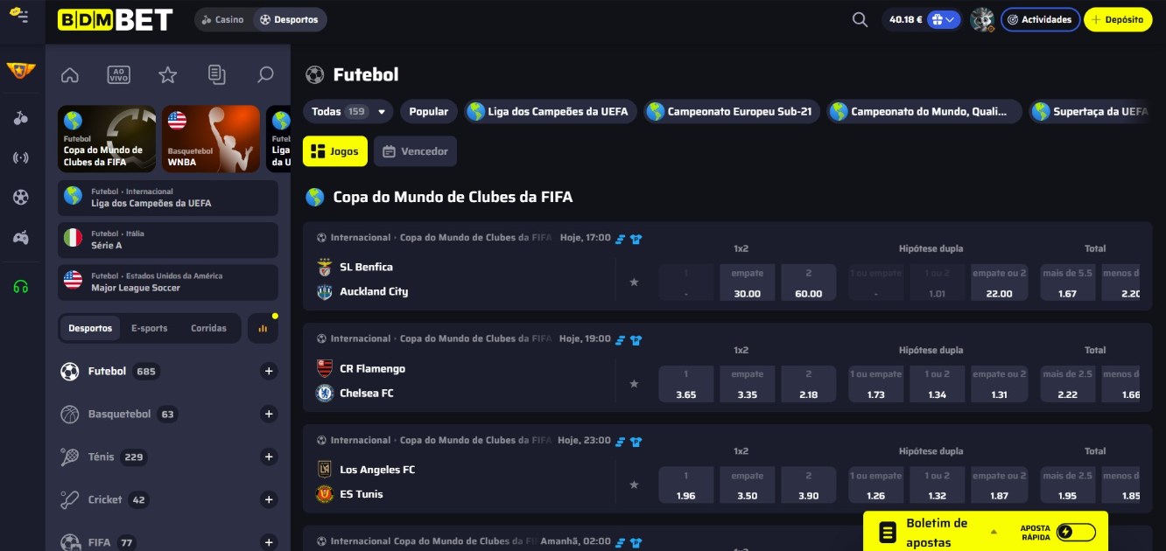1166x551 pixels.
Task: Open favorites via the star icon in sidebar
Action: 166,75
